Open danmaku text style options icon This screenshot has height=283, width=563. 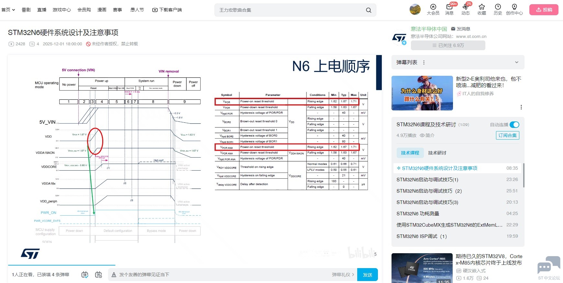click(x=114, y=275)
